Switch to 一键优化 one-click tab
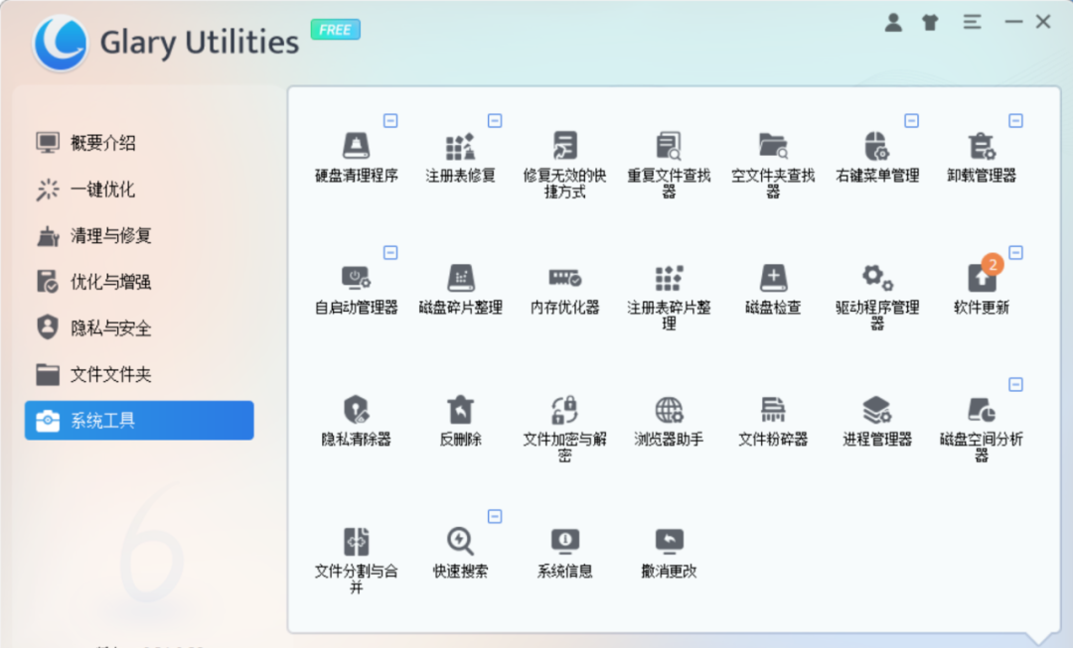1073x648 pixels. click(139, 190)
